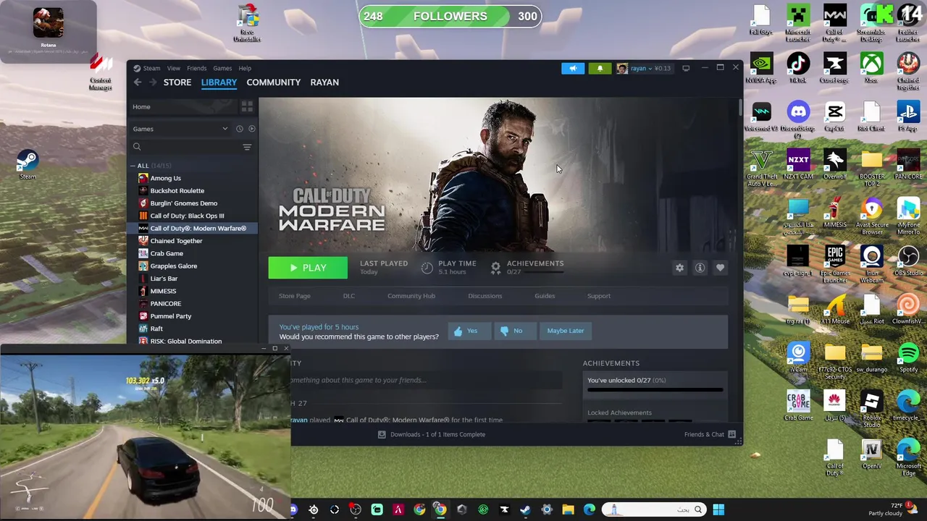Launch the Minecraft Launcher desktop icon
Image resolution: width=927 pixels, height=521 pixels.
[x=798, y=23]
